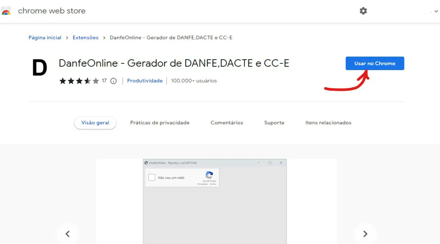This screenshot has height=244, width=440.
Task: Open settings via the gear icon
Action: tap(363, 11)
